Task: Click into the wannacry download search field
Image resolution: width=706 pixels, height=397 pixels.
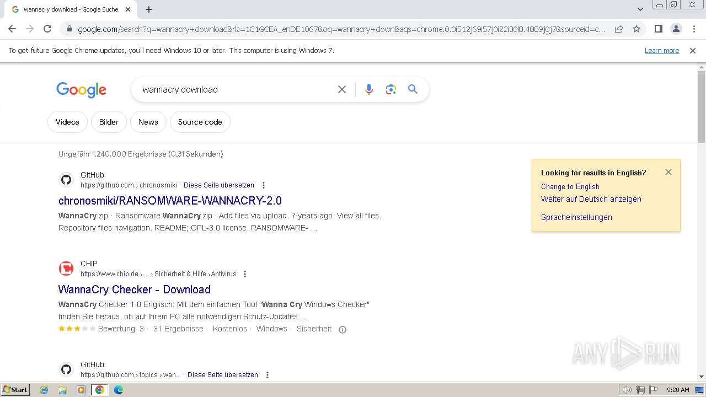Action: (234, 89)
